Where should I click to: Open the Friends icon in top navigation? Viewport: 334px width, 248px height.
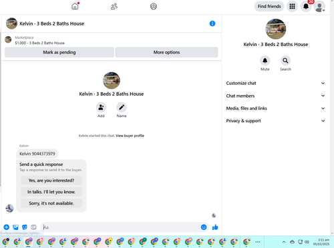click(114, 6)
